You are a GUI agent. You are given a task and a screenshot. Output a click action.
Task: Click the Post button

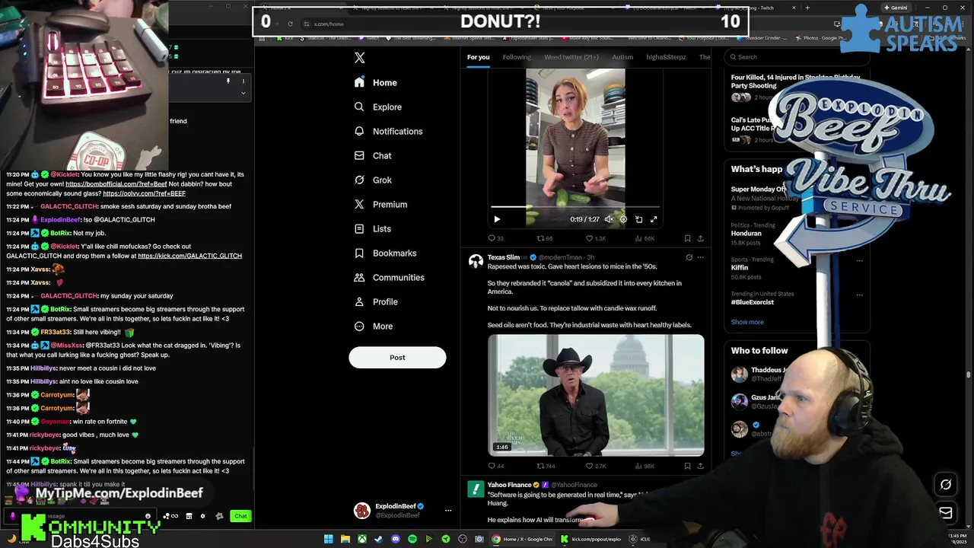[397, 357]
